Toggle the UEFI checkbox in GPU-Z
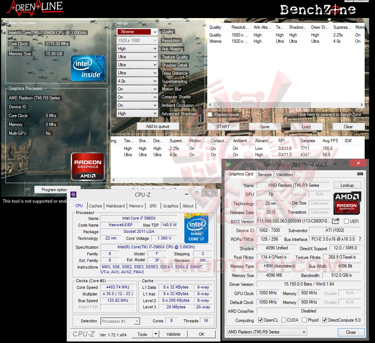 346,221
